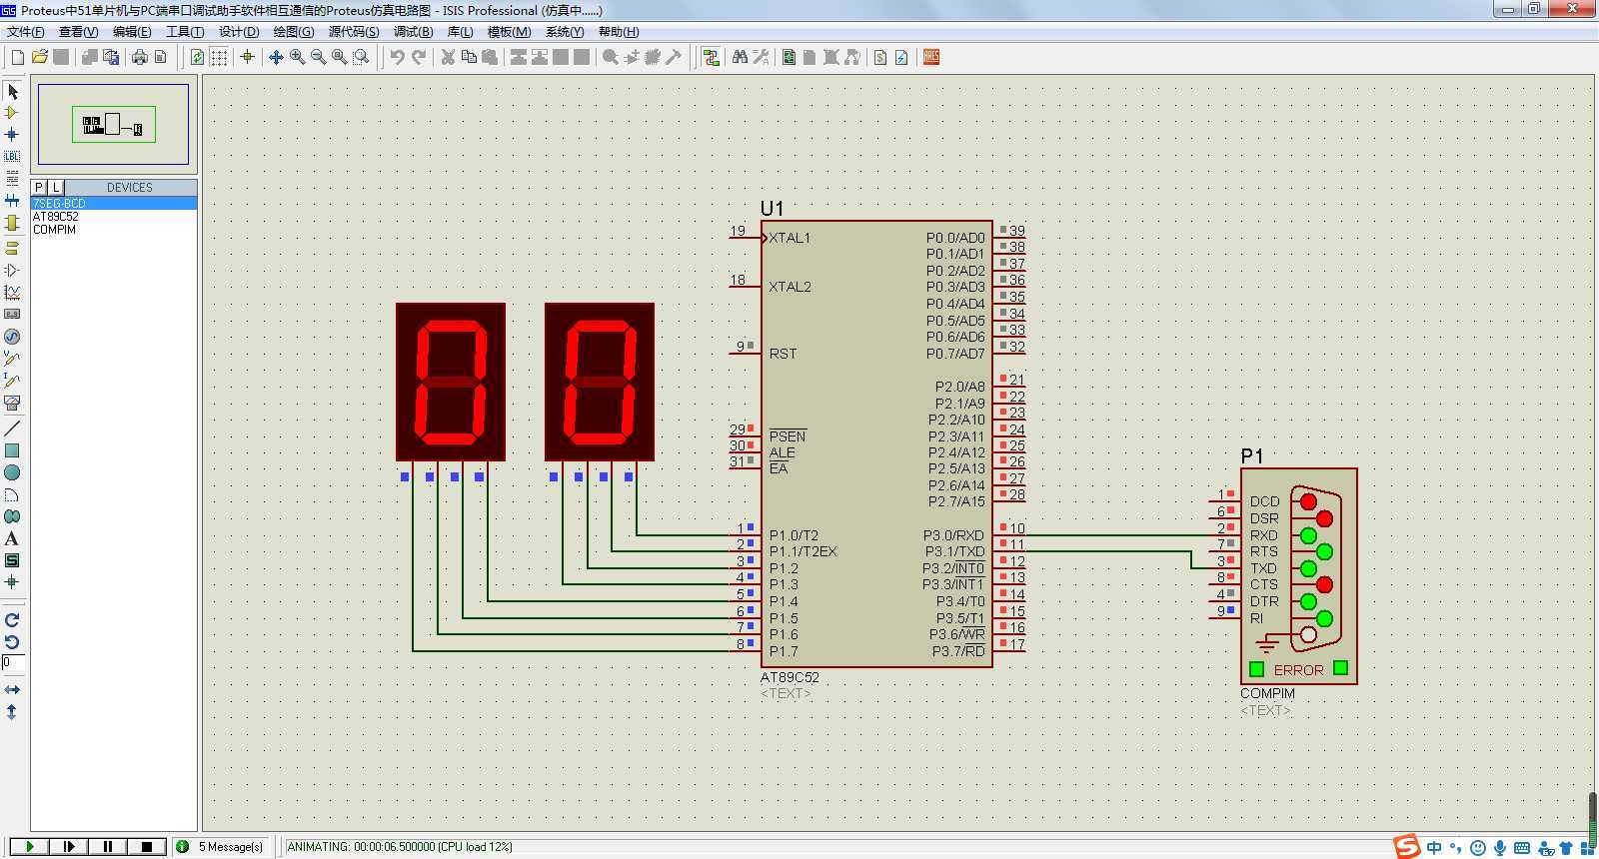Open the file with the Open folder icon
The width and height of the screenshot is (1599, 859).
click(40, 57)
